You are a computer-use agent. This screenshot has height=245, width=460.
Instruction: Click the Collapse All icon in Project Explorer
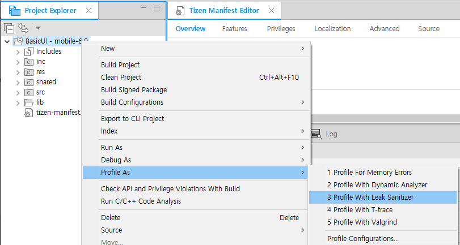pyautogui.click(x=9, y=28)
